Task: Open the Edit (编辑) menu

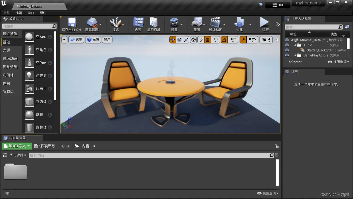Action: click(19, 13)
